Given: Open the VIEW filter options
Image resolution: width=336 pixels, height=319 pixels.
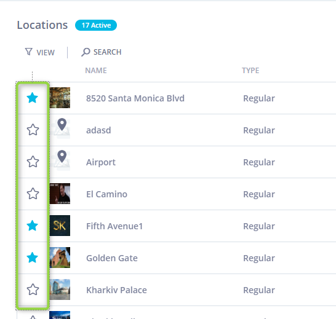Looking at the screenshot, I should (40, 52).
